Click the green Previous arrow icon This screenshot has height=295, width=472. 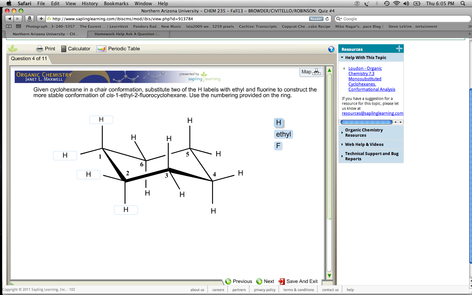pos(228,281)
